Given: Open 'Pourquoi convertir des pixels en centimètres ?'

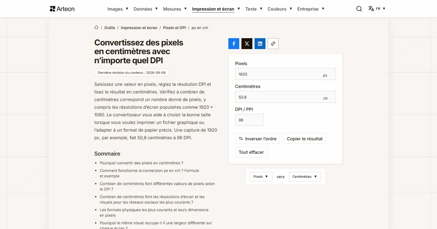Looking at the screenshot, I should point(141,163).
